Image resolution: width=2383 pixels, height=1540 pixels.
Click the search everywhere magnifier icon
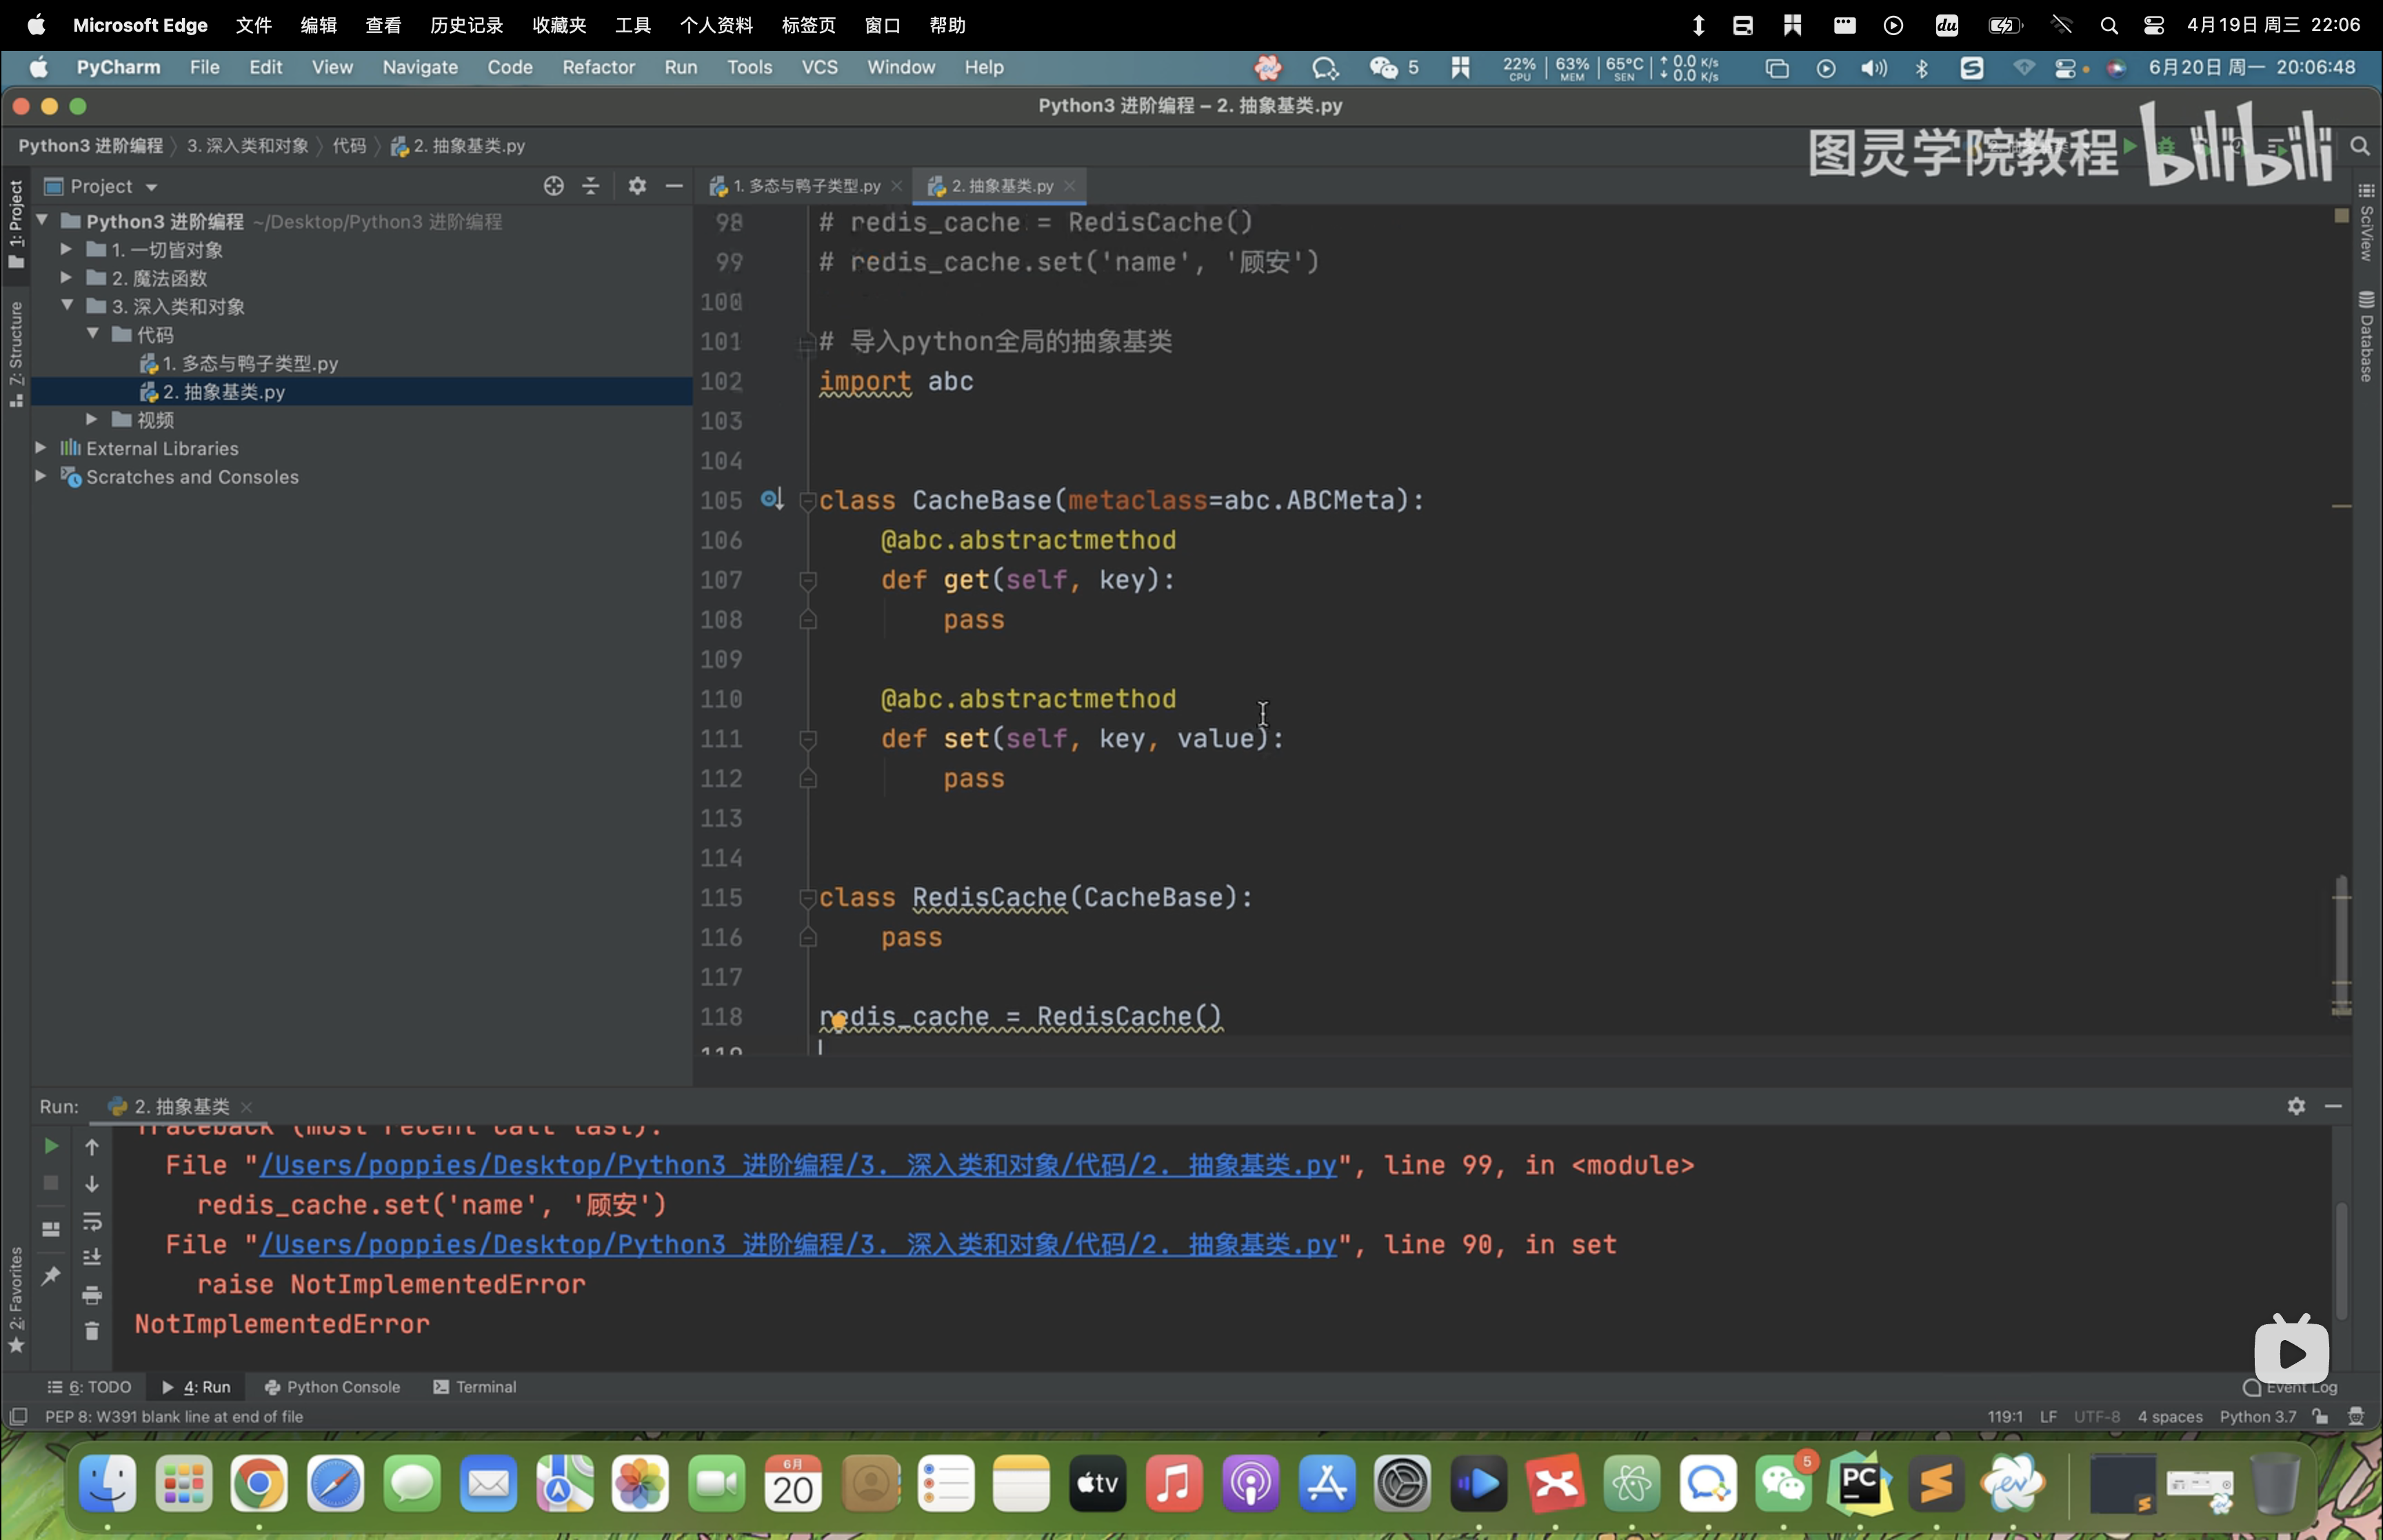pos(2360,146)
